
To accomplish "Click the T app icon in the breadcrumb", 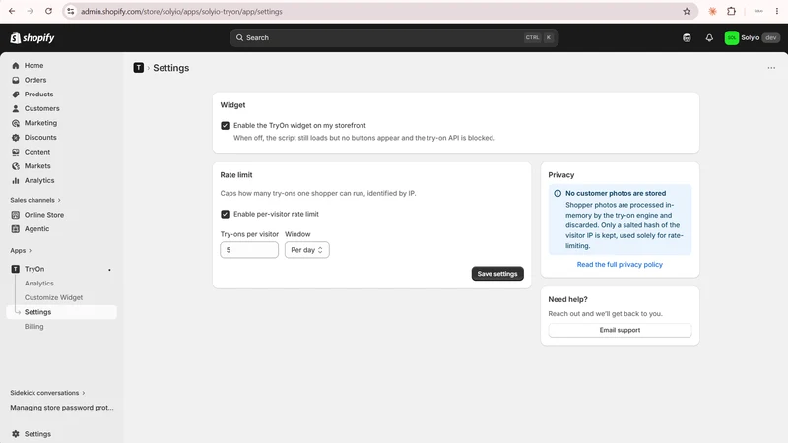I will [x=139, y=68].
